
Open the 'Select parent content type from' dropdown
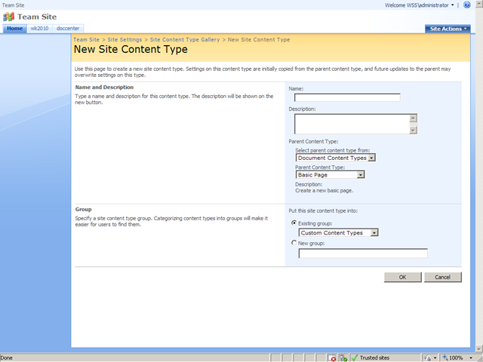(x=335, y=158)
